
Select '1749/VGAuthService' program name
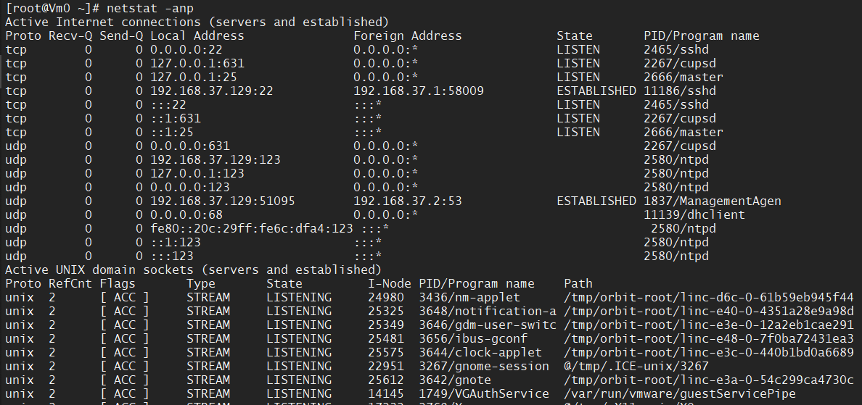[484, 393]
